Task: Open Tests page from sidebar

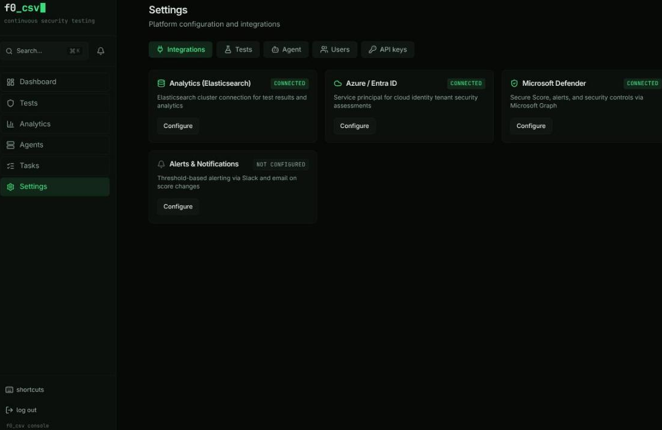Action: coord(55,103)
